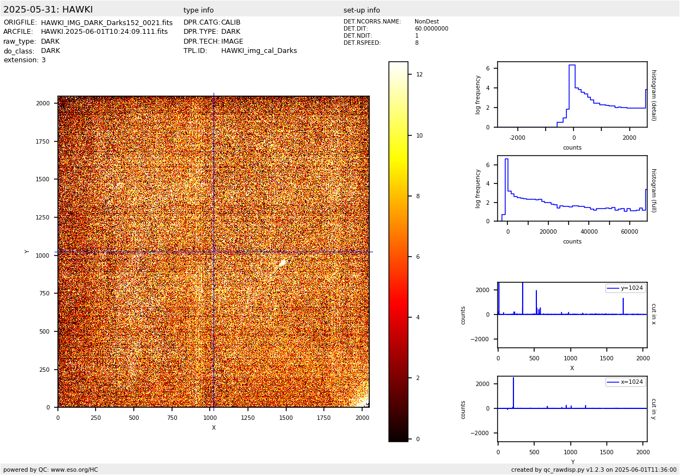Select the TPL.ID value HAWKI_img_cal_Darks

pos(259,51)
